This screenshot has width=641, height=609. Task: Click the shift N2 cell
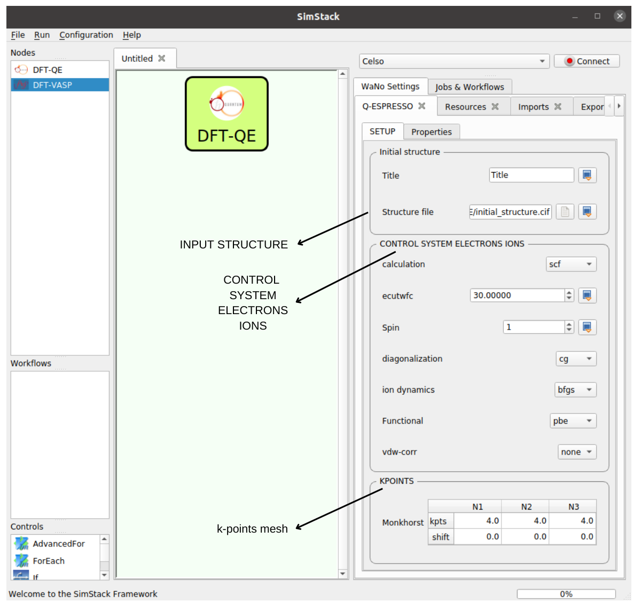(x=525, y=536)
